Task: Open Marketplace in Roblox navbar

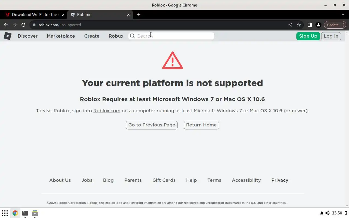Action: [61, 36]
